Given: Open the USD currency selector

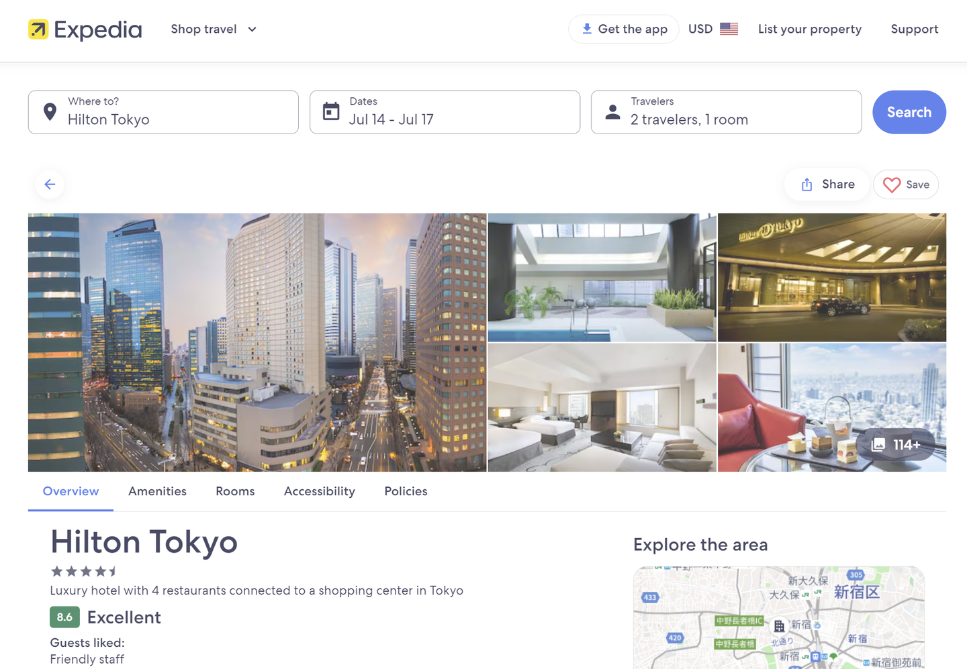Looking at the screenshot, I should click(712, 29).
